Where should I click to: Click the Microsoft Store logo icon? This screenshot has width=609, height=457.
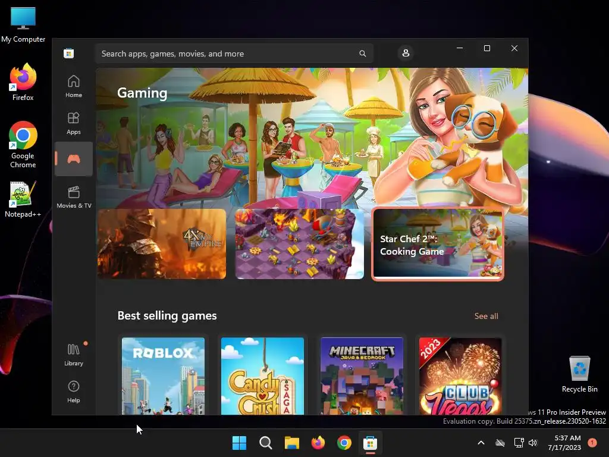pos(69,53)
